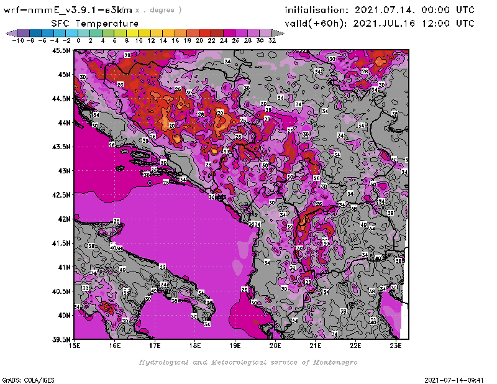Click the legend swatch between -8 and -6

pos(35,33)
